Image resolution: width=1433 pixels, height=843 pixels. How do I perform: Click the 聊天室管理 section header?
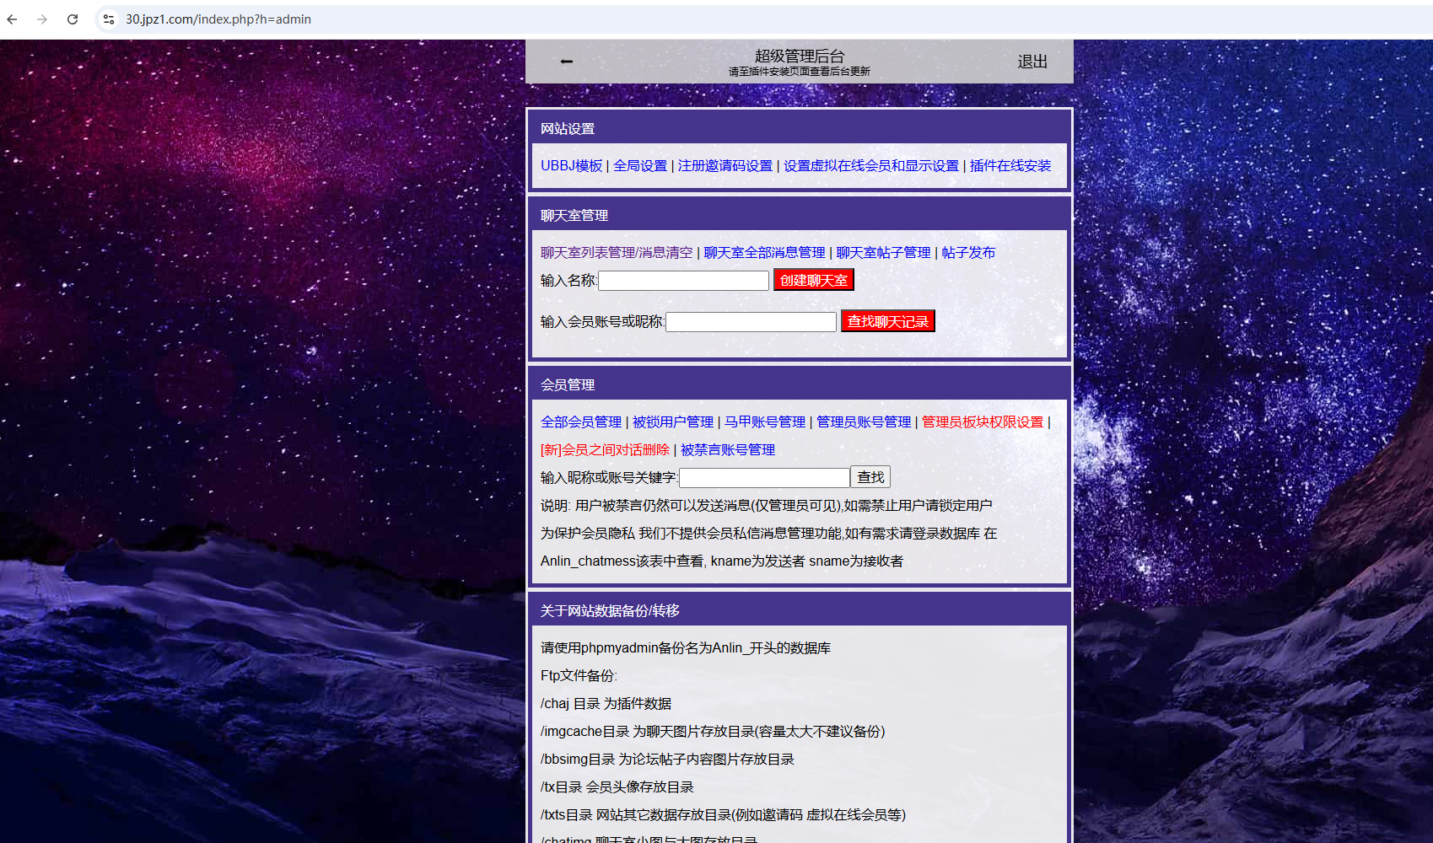pyautogui.click(x=800, y=215)
